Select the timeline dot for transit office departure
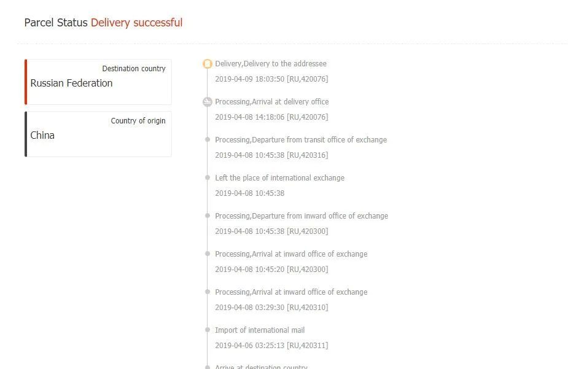Viewport: 568px width, 369px height. pyautogui.click(x=207, y=139)
